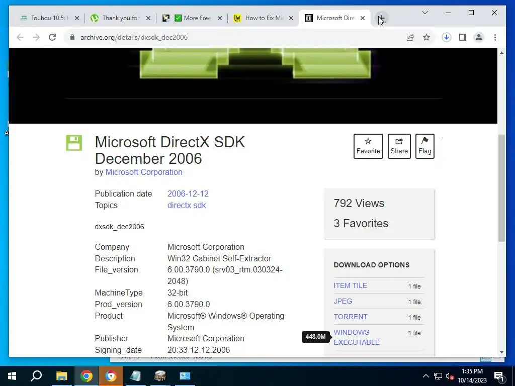Open Chrome profile menu

click(x=479, y=37)
